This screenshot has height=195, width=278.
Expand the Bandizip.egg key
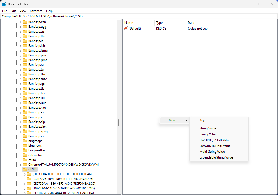[20, 27]
